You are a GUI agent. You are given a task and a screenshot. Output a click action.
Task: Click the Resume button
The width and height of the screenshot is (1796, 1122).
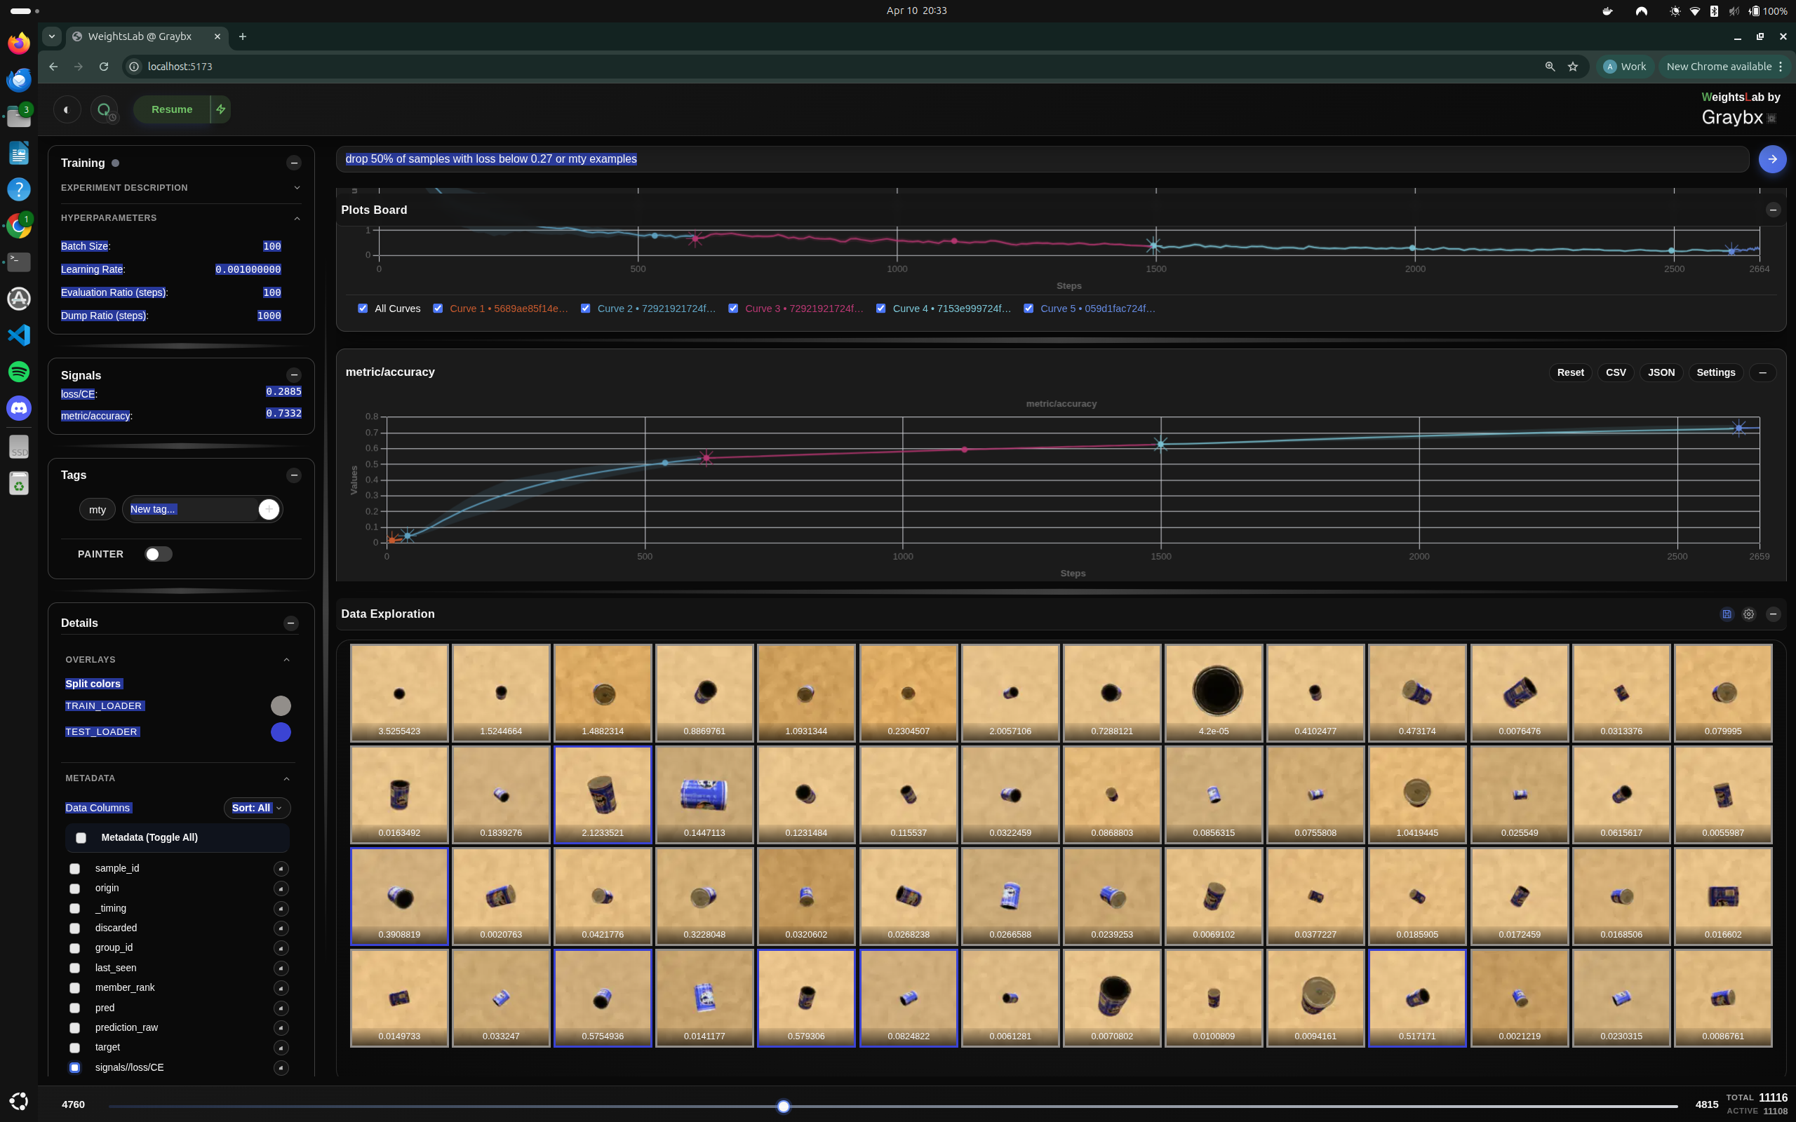[171, 109]
